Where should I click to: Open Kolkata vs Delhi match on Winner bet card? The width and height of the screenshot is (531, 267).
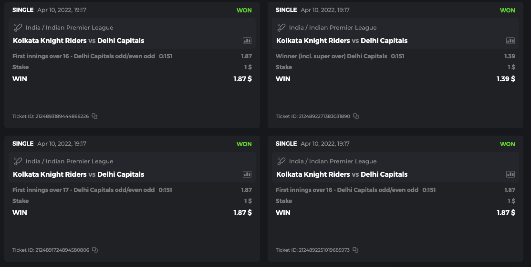coord(342,41)
